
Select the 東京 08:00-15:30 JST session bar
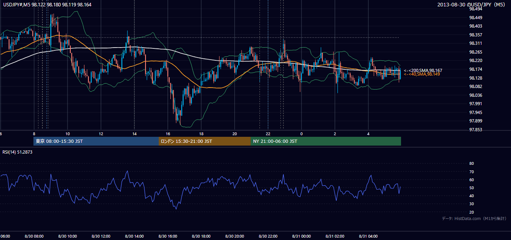96,141
